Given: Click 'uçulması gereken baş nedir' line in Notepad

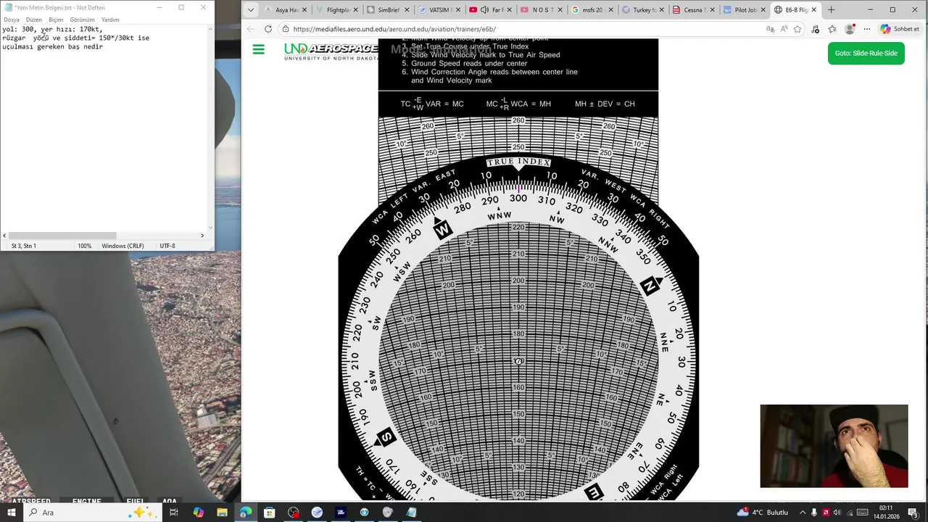Looking at the screenshot, I should point(53,46).
